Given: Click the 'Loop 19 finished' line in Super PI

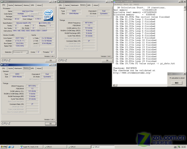Looking at the screenshot, I should point(136,61).
